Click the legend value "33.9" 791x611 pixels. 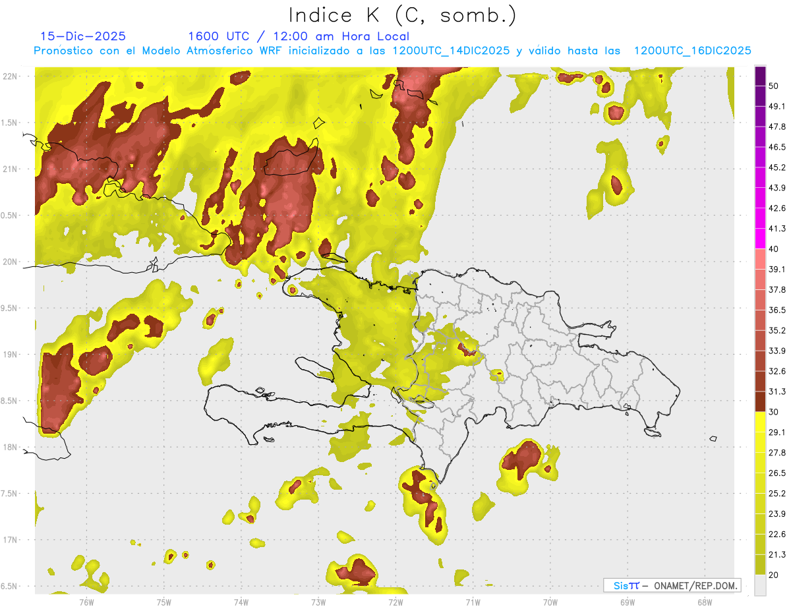777,351
